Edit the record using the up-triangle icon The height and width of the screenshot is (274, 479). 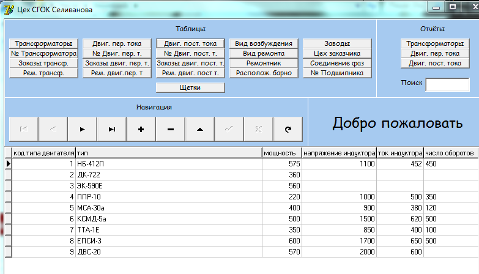tap(200, 129)
